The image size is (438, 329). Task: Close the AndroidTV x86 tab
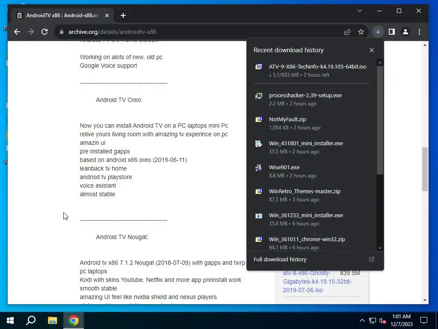point(107,15)
